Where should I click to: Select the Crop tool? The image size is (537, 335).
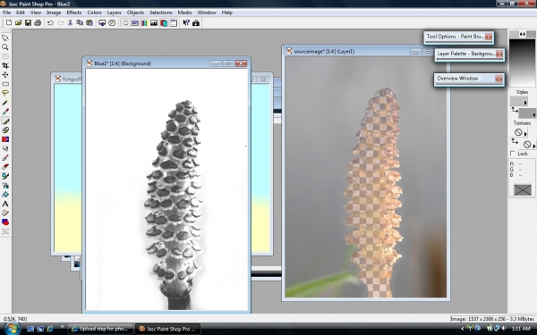(5, 65)
